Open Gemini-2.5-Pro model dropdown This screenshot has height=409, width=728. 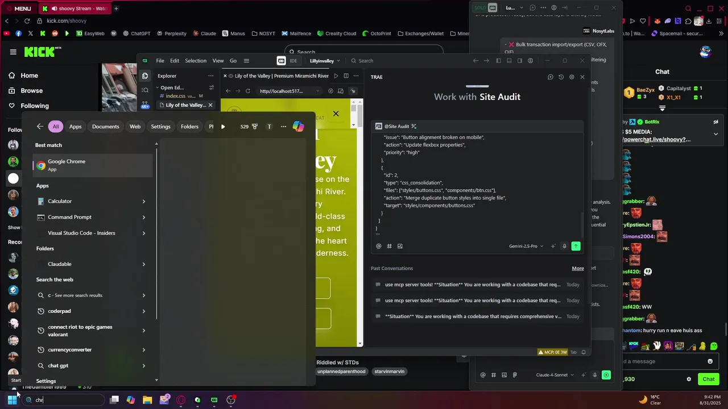[x=526, y=246]
